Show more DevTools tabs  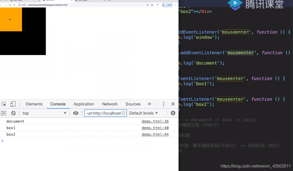[x=149, y=104]
